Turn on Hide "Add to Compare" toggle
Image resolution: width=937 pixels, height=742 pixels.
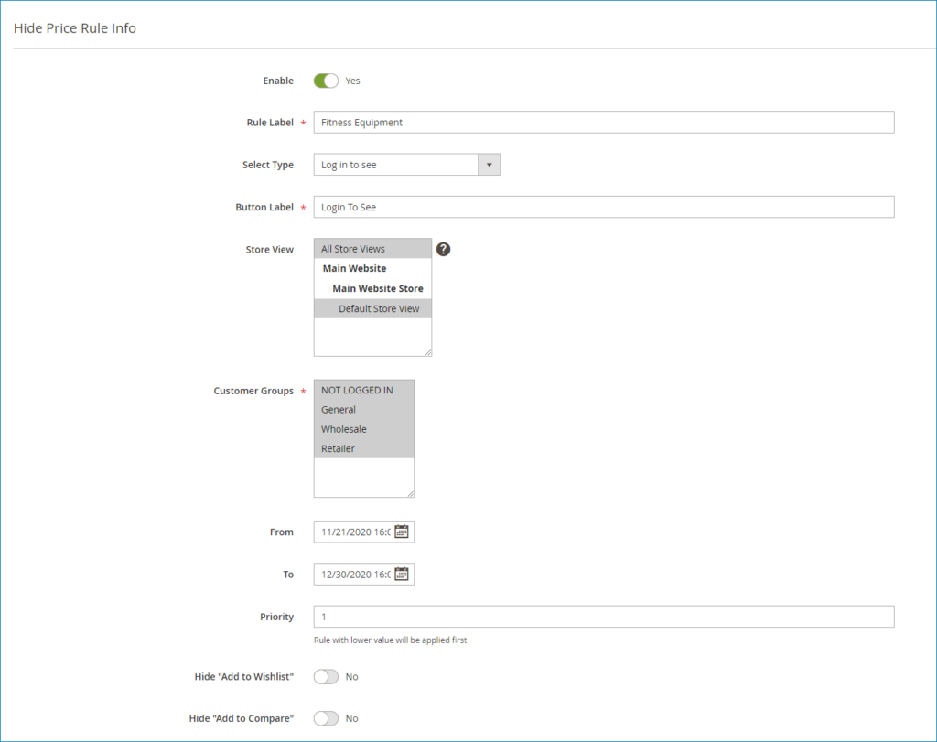327,718
